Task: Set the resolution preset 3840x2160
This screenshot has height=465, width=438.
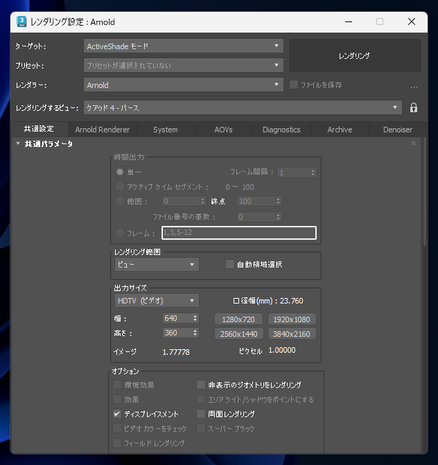Action: (292, 334)
